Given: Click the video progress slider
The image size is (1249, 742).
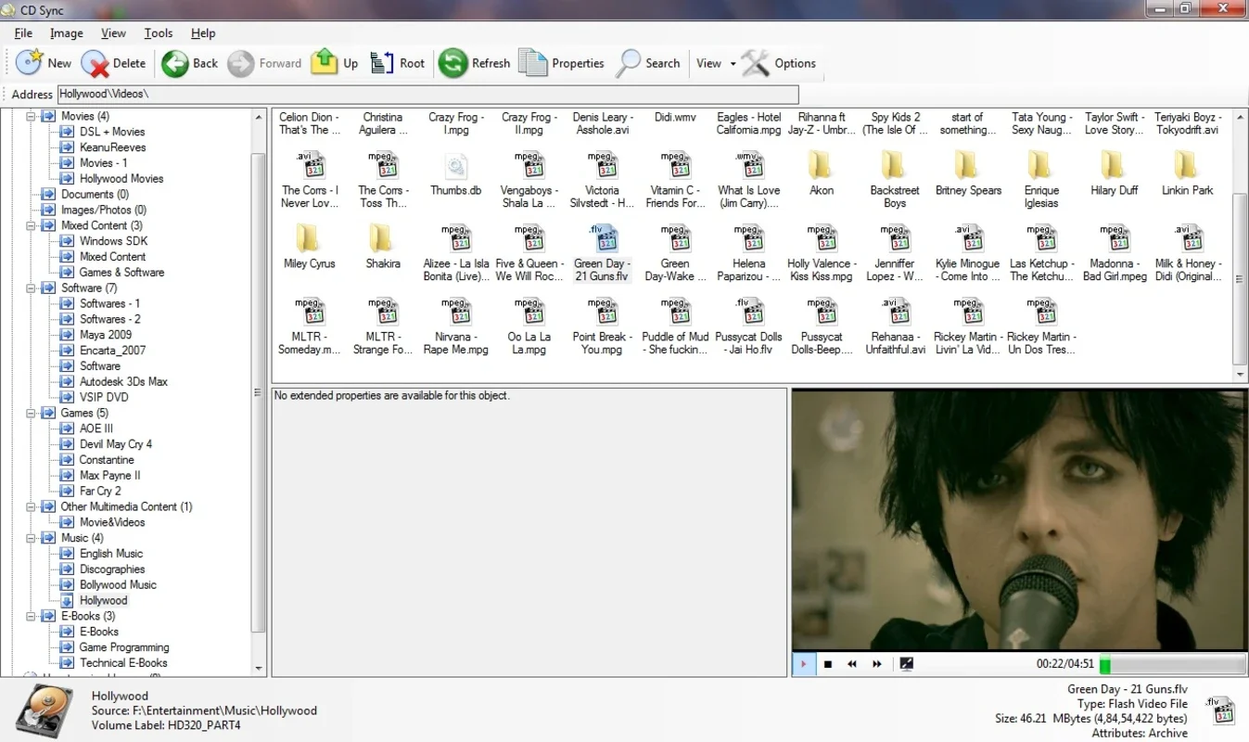Looking at the screenshot, I should click(1173, 664).
